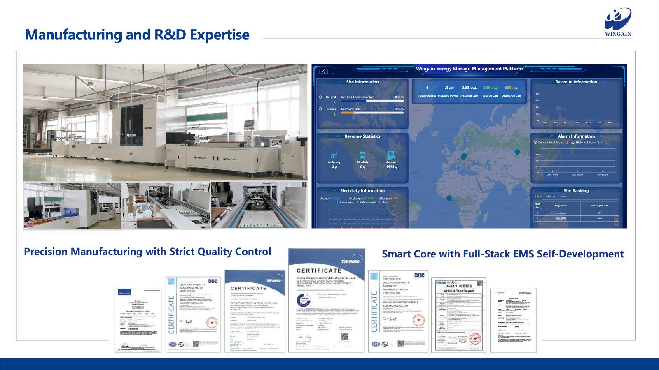Select the map pin over West Africa

click(449, 198)
